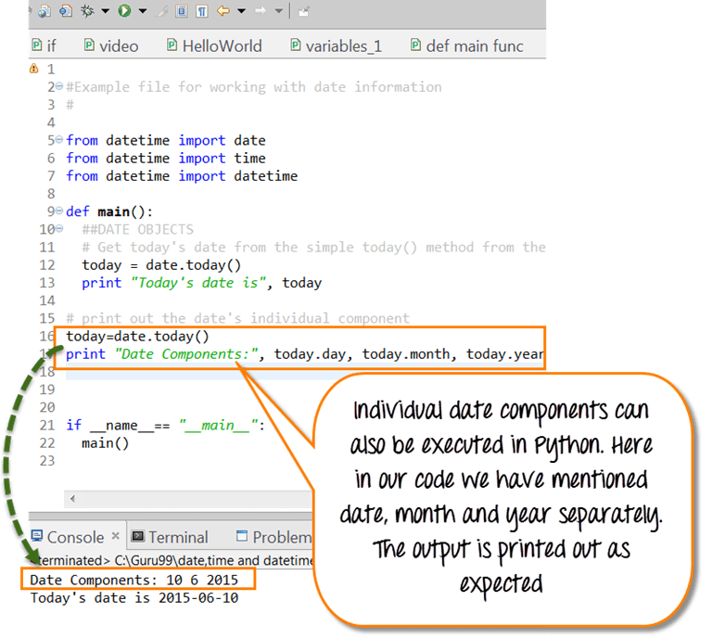The width and height of the screenshot is (725, 639).
Task: Open the variables_1 editor tab
Action: (x=337, y=45)
